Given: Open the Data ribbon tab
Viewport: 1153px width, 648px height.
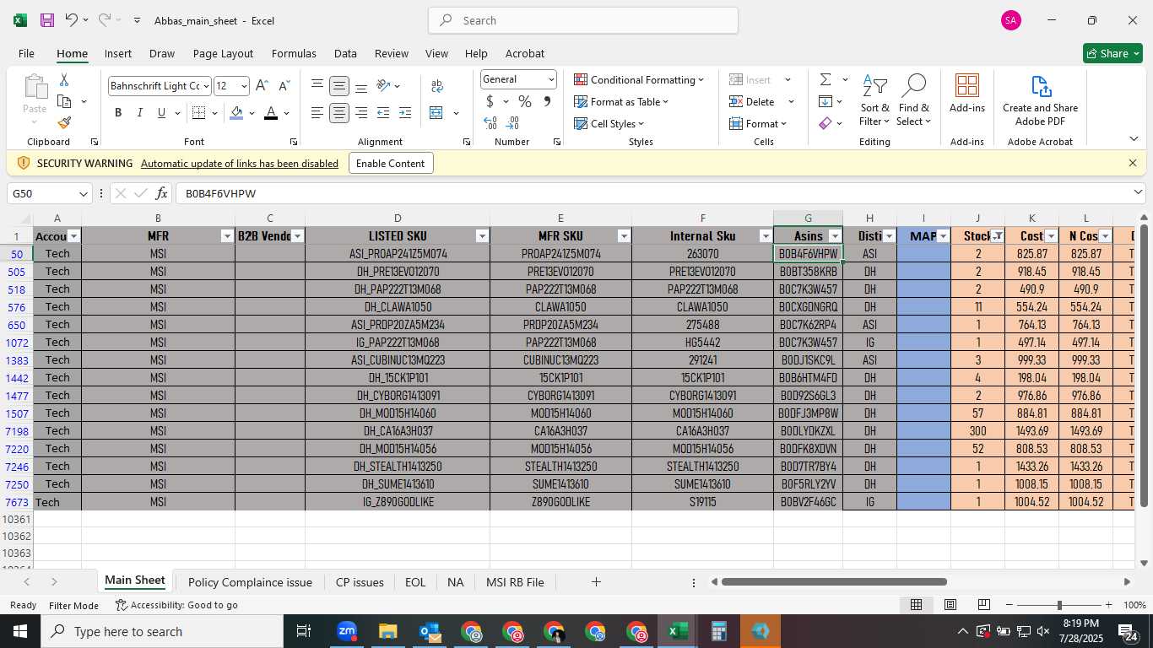Looking at the screenshot, I should (x=345, y=53).
